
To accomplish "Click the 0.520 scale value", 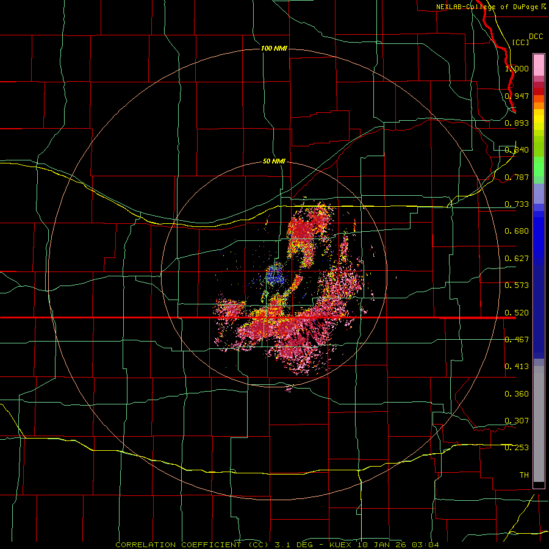I will tap(517, 313).
